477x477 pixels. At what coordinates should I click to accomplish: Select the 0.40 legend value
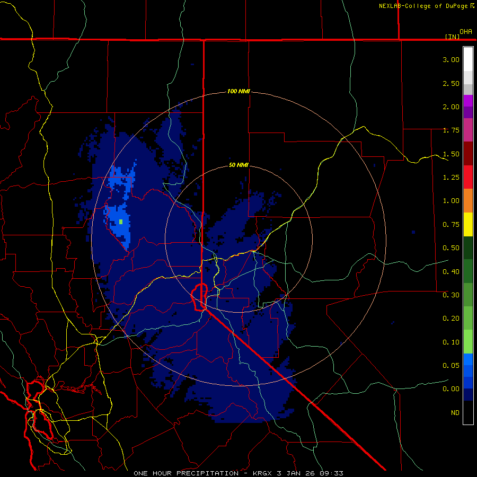pos(451,272)
